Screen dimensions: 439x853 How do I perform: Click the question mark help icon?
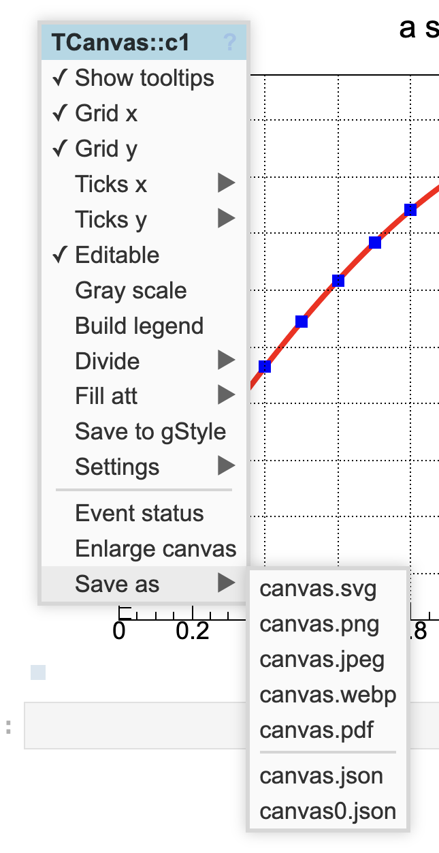point(229,44)
